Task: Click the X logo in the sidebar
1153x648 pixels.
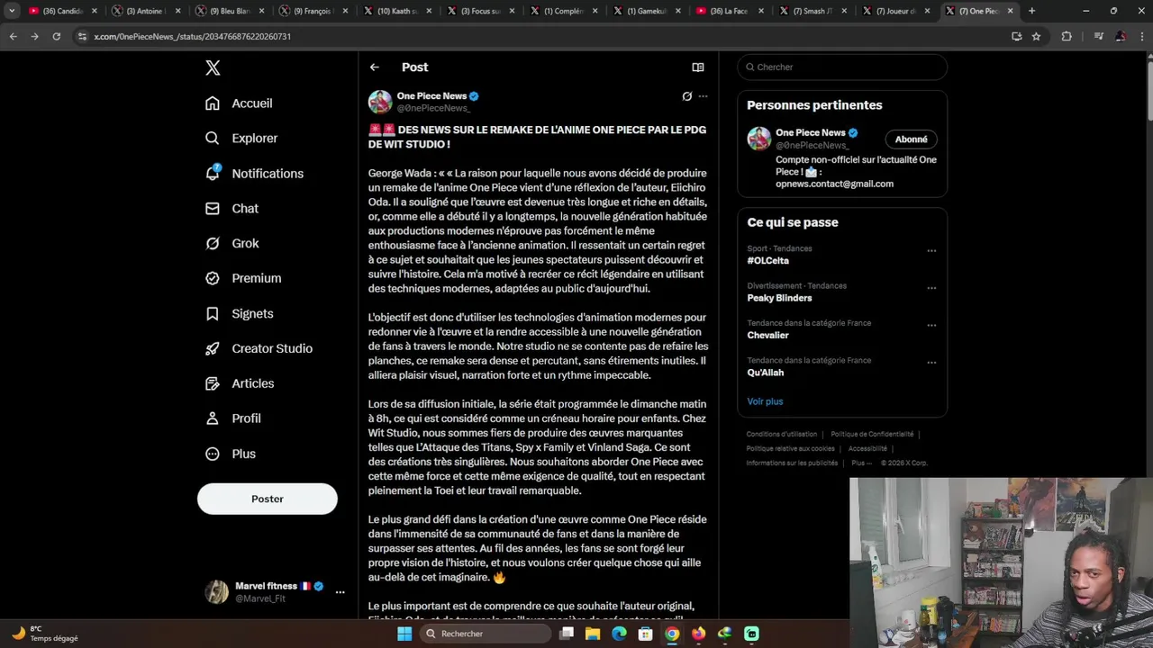Action: pos(213,67)
